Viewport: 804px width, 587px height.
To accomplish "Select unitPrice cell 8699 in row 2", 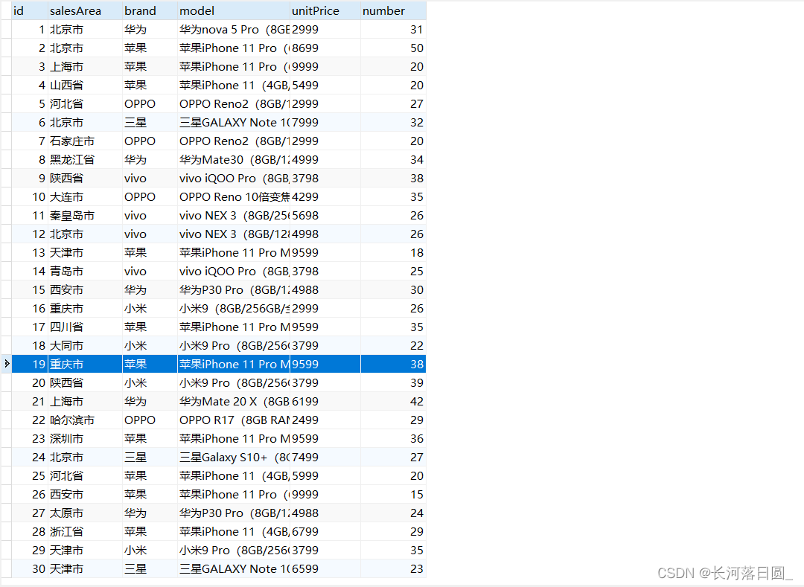I will 325,48.
